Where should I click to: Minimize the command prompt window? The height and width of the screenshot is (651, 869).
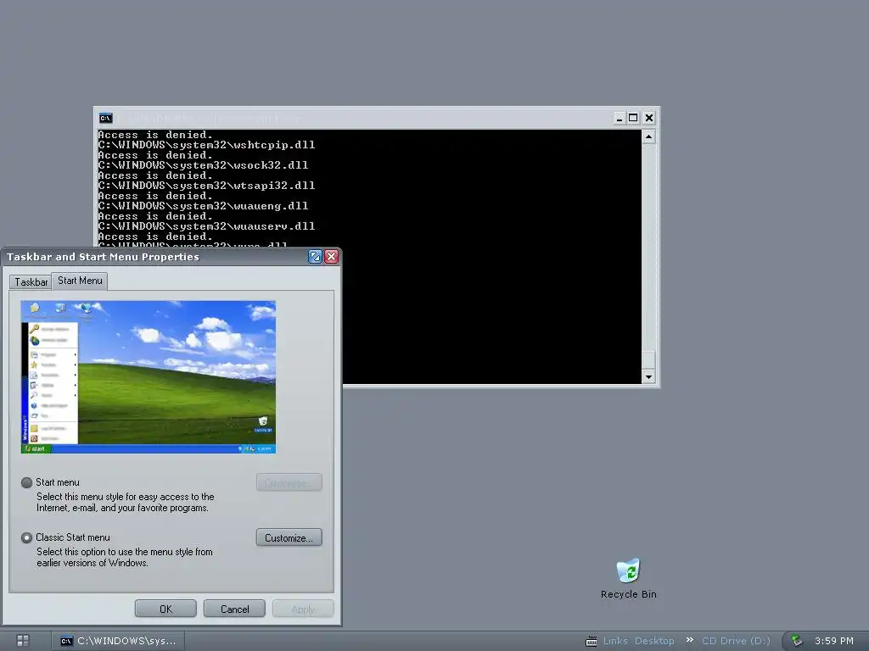[x=620, y=118]
